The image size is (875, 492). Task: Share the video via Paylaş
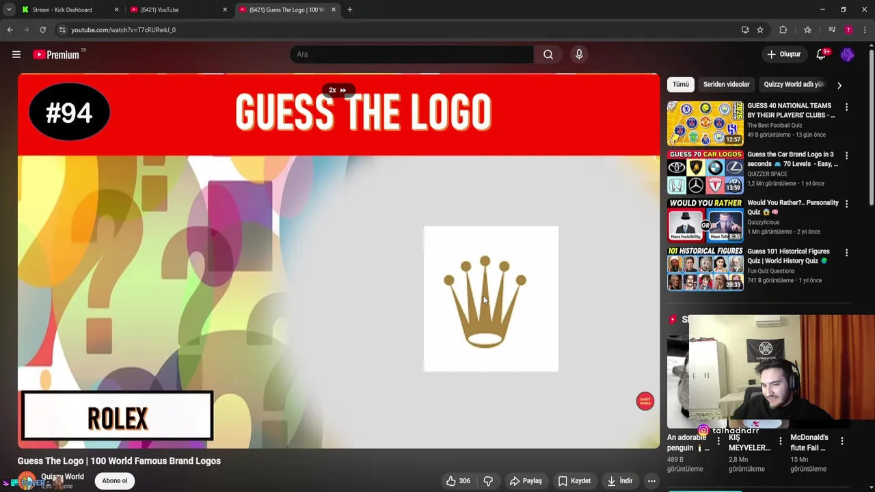coord(526,480)
